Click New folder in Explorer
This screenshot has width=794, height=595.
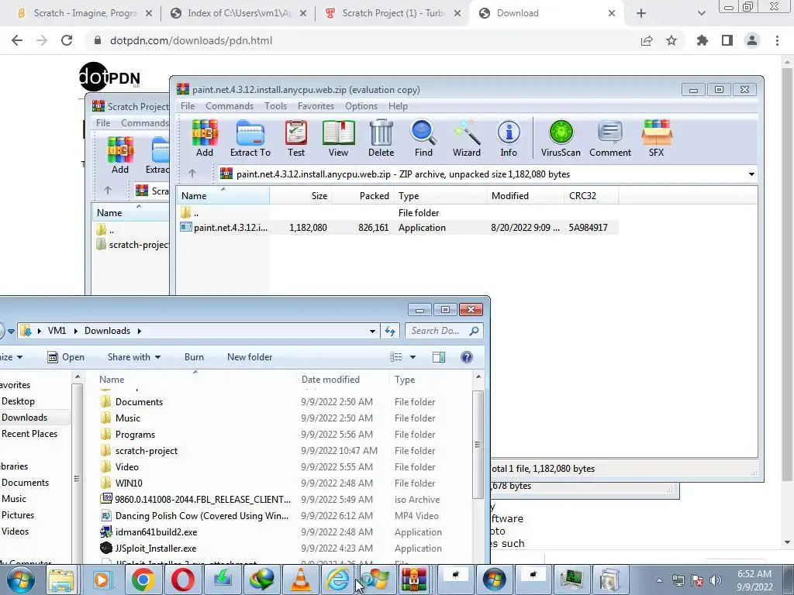tap(250, 357)
